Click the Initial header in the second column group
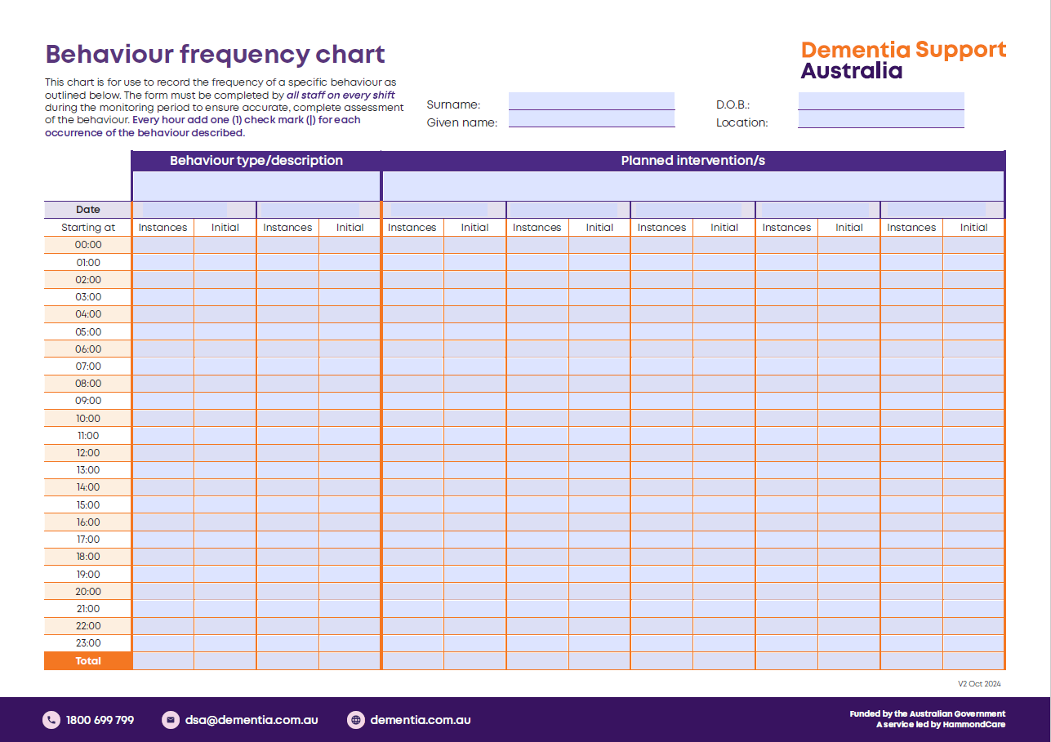The width and height of the screenshot is (1051, 742). (x=350, y=227)
